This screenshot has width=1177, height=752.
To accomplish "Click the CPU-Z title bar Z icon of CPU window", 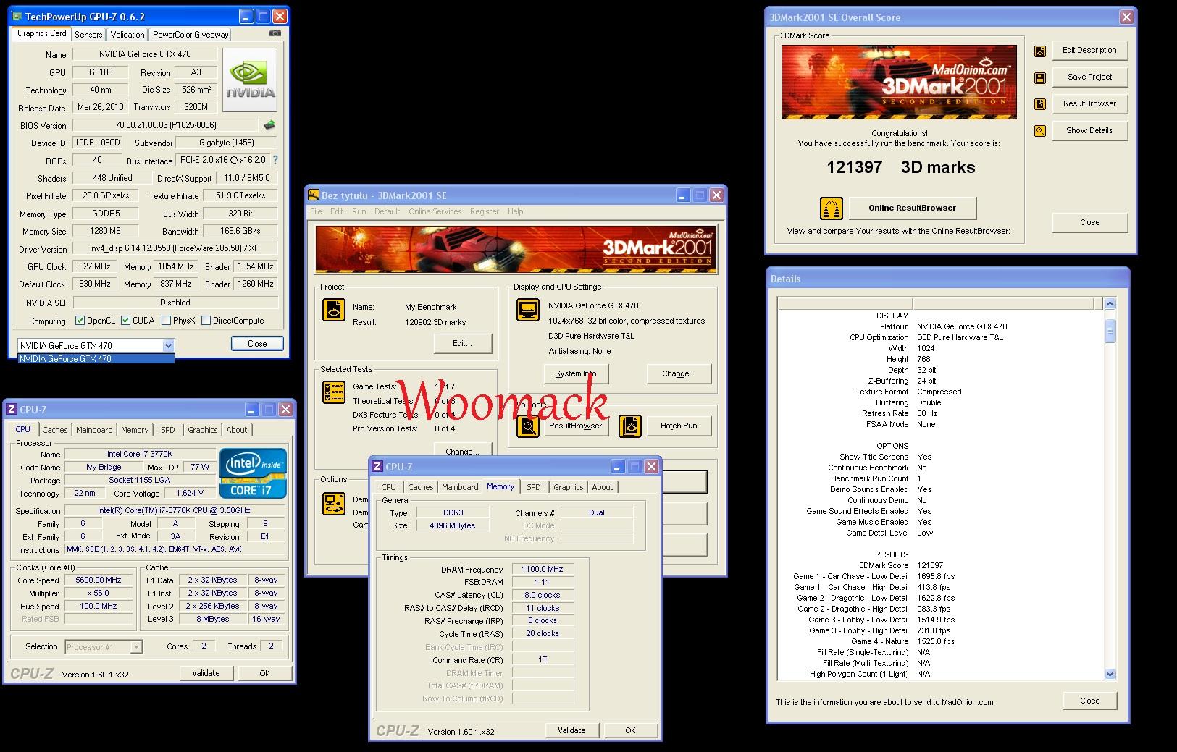I will (x=12, y=410).
